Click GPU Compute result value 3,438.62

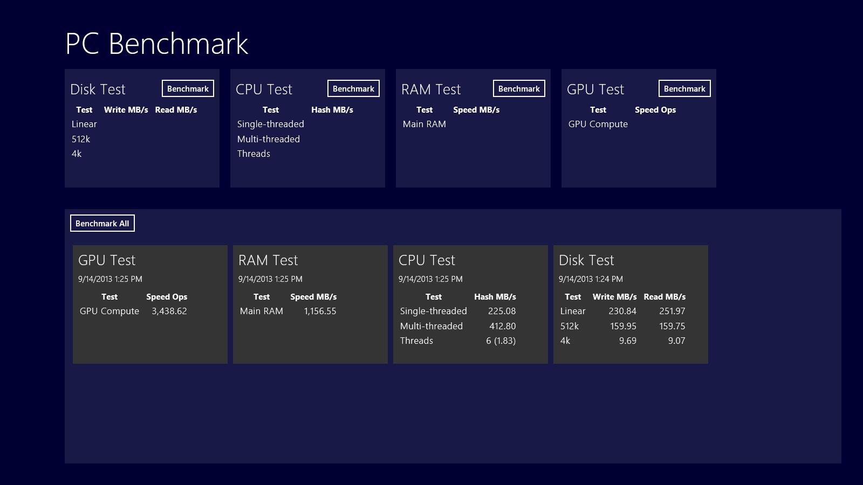point(169,311)
